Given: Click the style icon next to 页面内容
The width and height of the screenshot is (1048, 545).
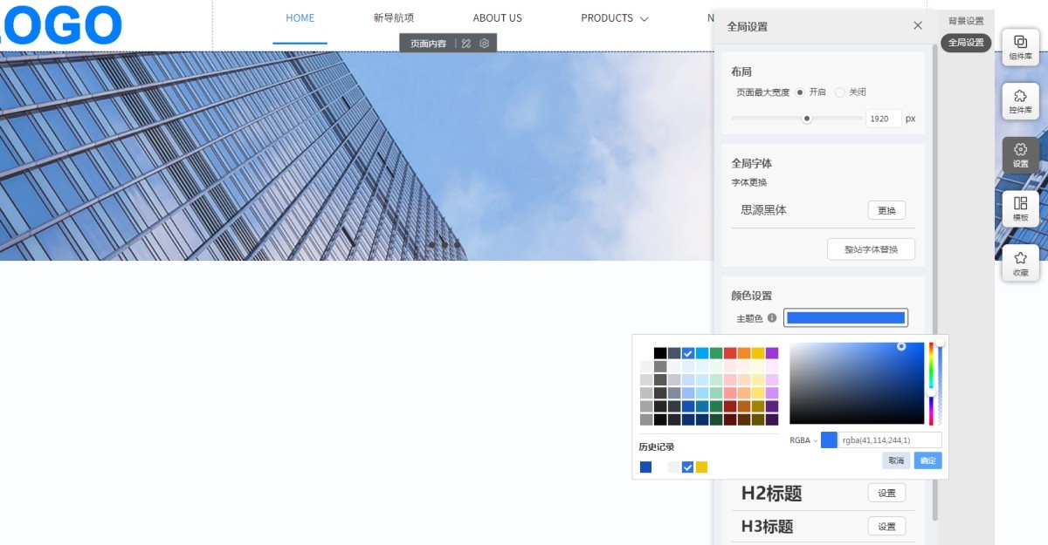Looking at the screenshot, I should (466, 43).
